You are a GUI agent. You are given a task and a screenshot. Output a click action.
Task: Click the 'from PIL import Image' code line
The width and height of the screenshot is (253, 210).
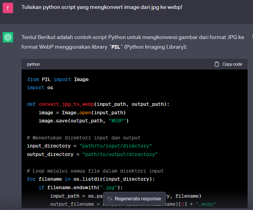(58, 79)
